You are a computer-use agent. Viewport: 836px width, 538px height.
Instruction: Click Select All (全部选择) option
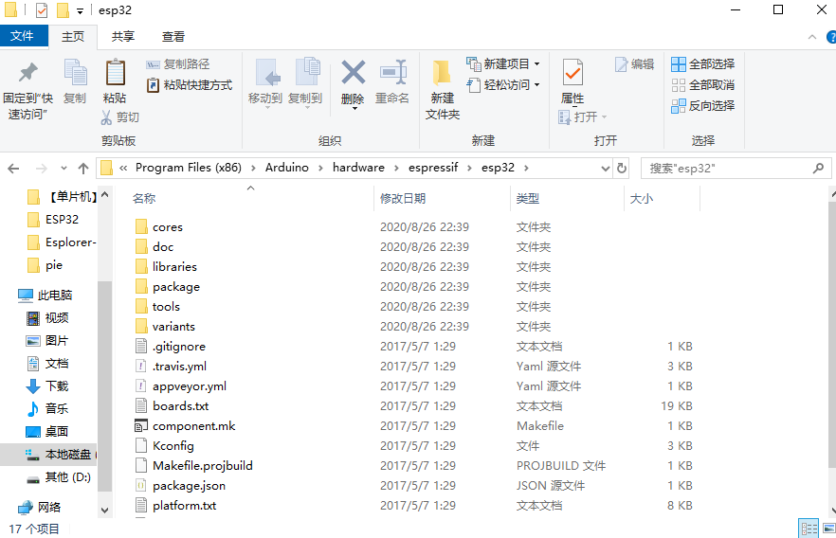pyautogui.click(x=703, y=64)
